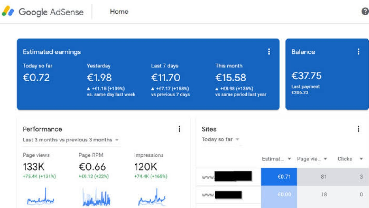This screenshot has width=369, height=208.
Task: Select the second site row with €0.00
Action: point(282,195)
